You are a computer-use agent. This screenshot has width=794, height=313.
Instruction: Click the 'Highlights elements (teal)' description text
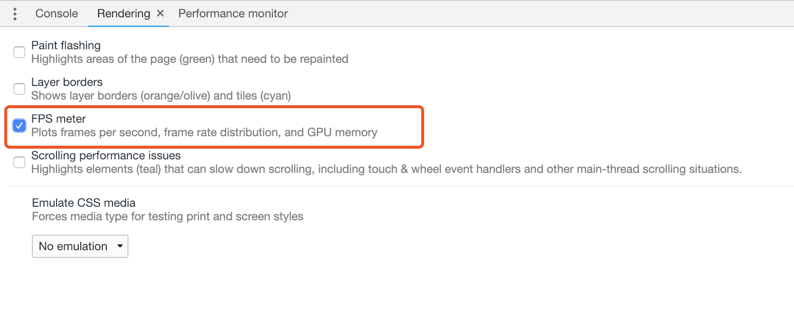(386, 169)
